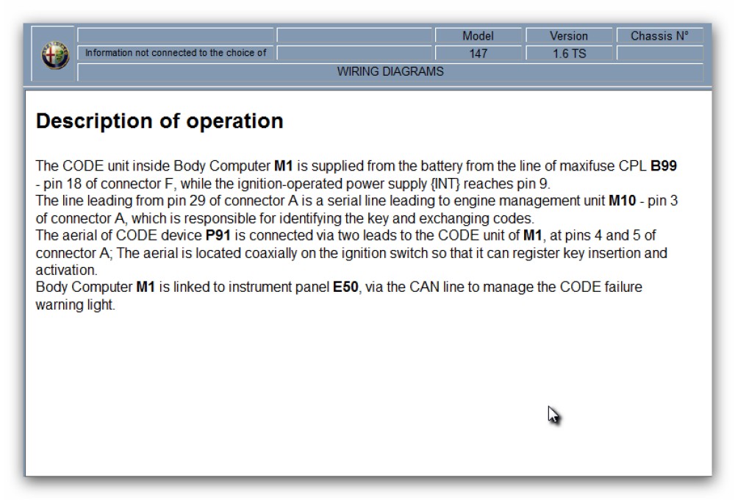Click the empty field beside the information cell
The image size is (735, 500).
click(354, 53)
